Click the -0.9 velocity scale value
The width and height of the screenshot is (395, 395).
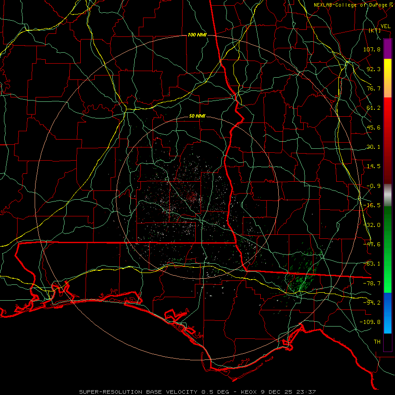(373, 186)
